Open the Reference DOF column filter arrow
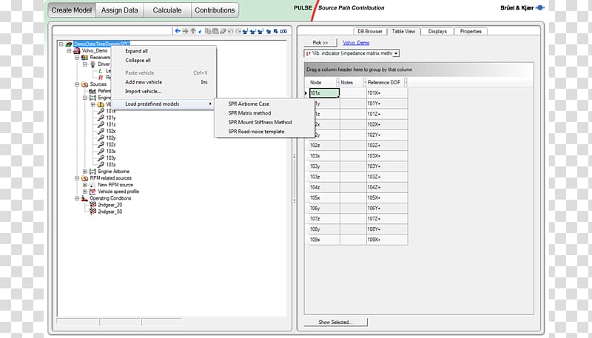Image resolution: width=592 pixels, height=338 pixels. [x=406, y=82]
